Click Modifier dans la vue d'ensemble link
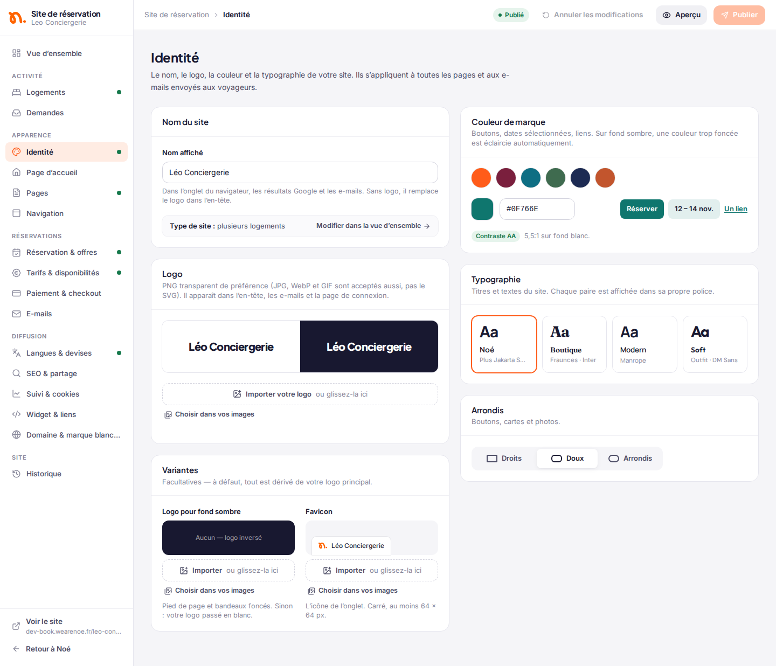The height and width of the screenshot is (666, 776). (x=373, y=226)
